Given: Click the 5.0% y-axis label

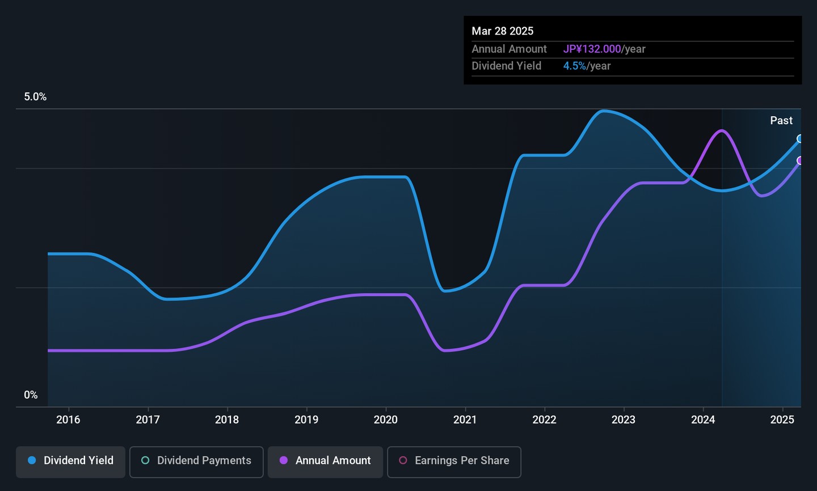Looking at the screenshot, I should 35,97.
